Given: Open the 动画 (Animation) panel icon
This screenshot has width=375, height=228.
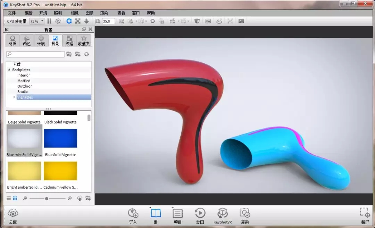Looking at the screenshot, I should click(x=200, y=215).
